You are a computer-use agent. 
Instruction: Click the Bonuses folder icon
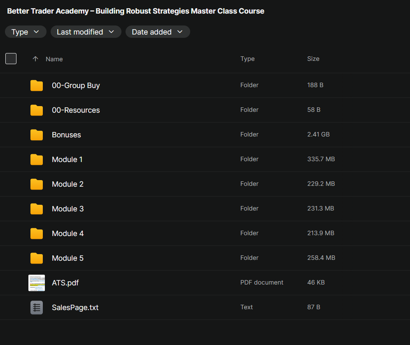[x=37, y=135]
